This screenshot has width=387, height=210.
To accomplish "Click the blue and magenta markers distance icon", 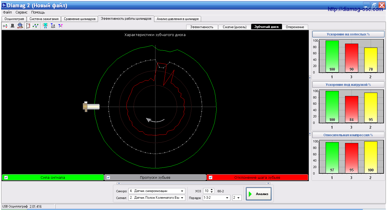I will (x=61, y=26).
